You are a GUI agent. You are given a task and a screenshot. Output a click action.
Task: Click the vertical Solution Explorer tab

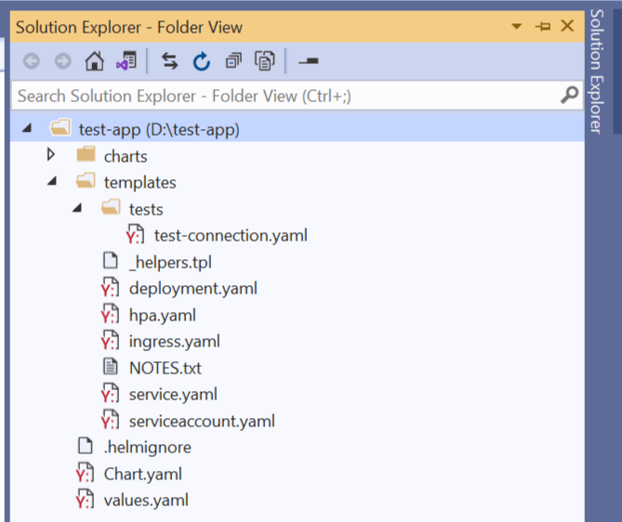[597, 72]
